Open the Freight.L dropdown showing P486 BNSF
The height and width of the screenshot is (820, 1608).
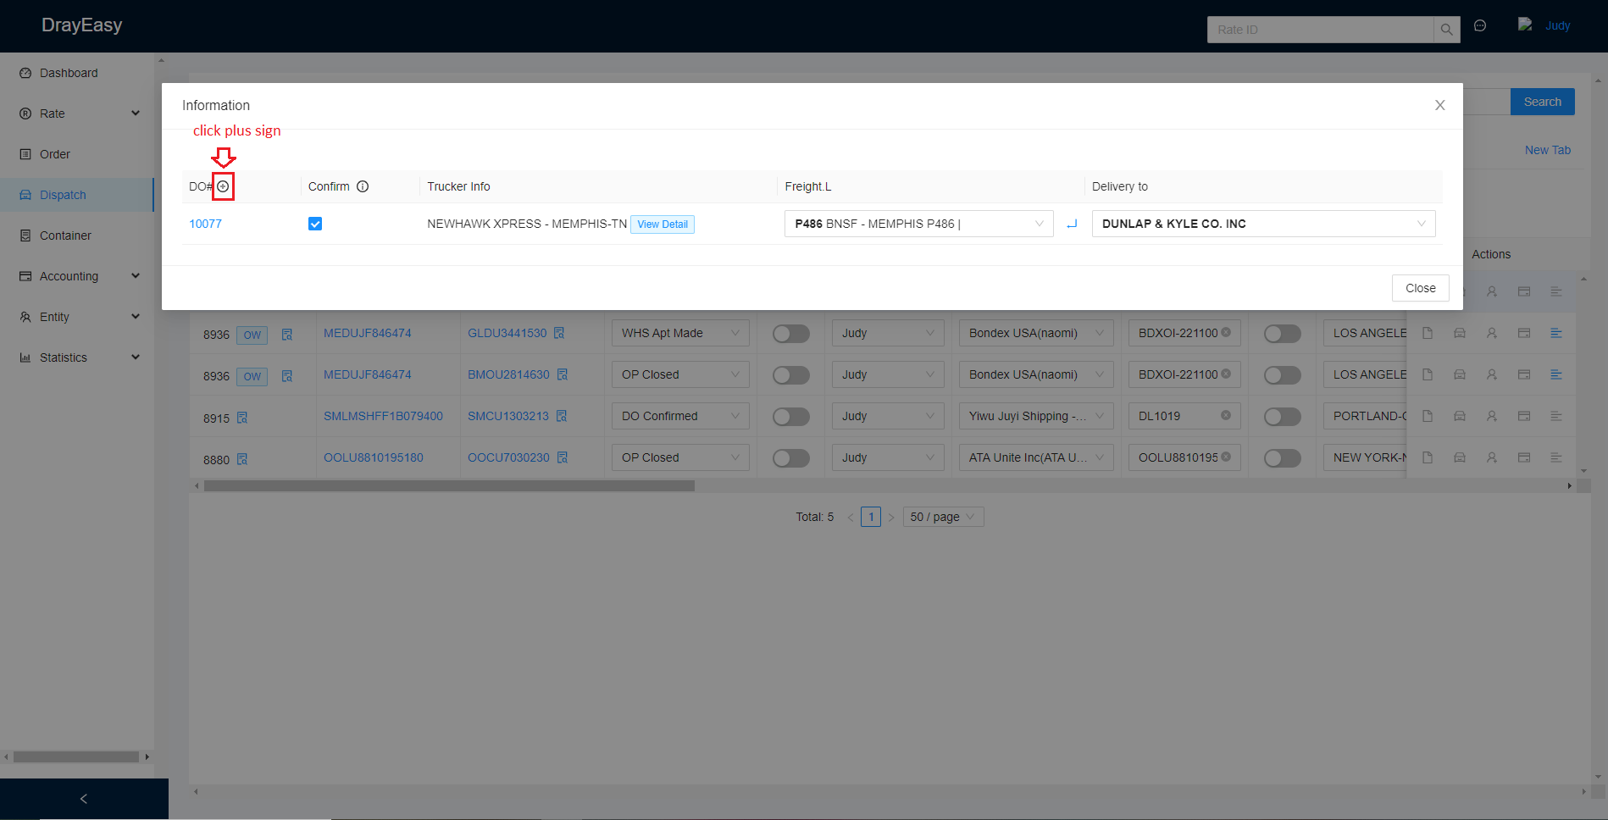pyautogui.click(x=918, y=224)
